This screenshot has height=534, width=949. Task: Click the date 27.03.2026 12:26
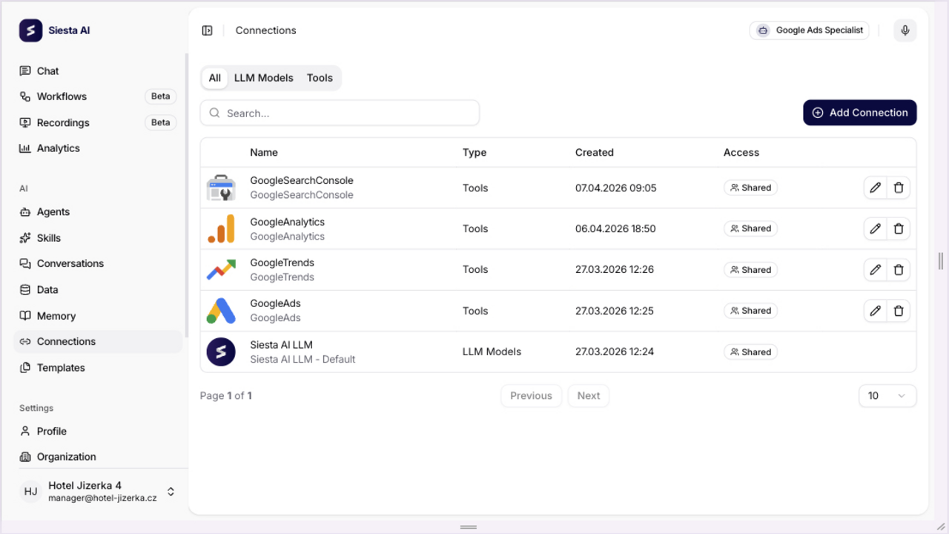[615, 270]
